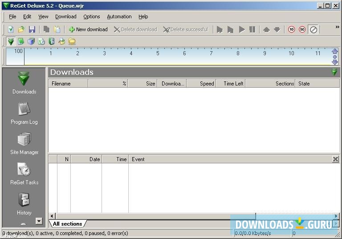Click the horizontal log scrollbar track

[294, 216]
